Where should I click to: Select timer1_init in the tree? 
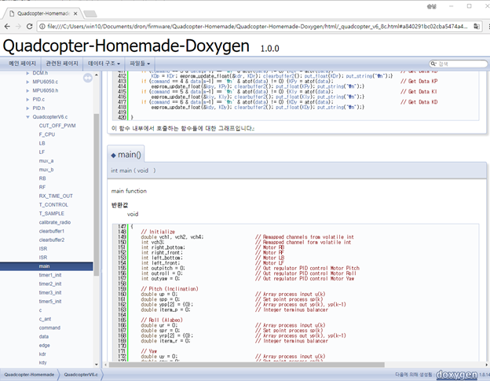[x=50, y=275]
